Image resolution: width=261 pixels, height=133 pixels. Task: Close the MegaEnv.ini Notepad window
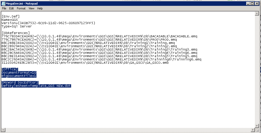click(x=257, y=4)
